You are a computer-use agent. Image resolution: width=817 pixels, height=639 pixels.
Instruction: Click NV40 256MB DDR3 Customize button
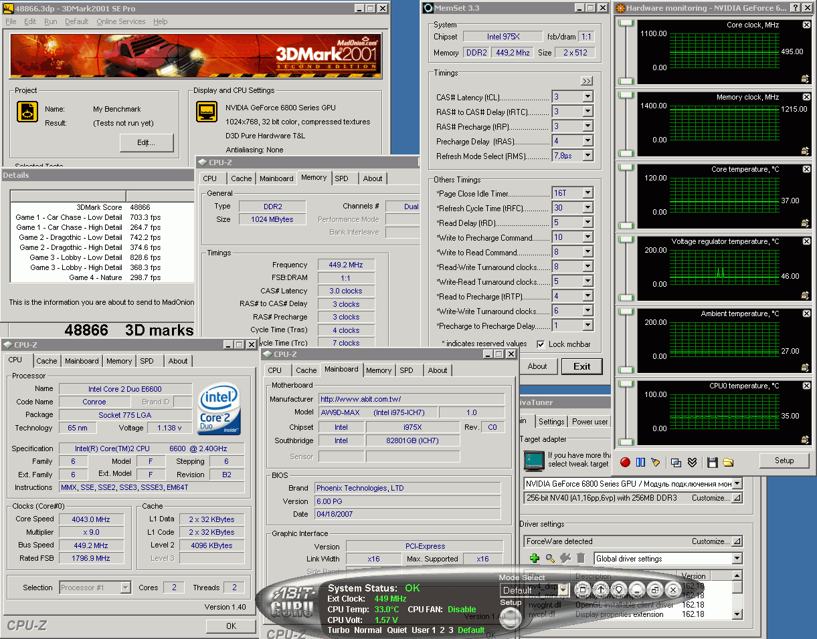tap(717, 498)
